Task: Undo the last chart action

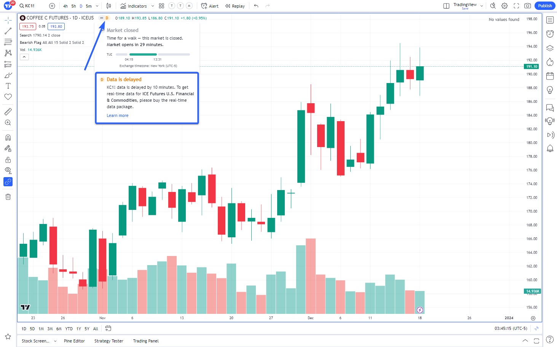Action: [256, 6]
